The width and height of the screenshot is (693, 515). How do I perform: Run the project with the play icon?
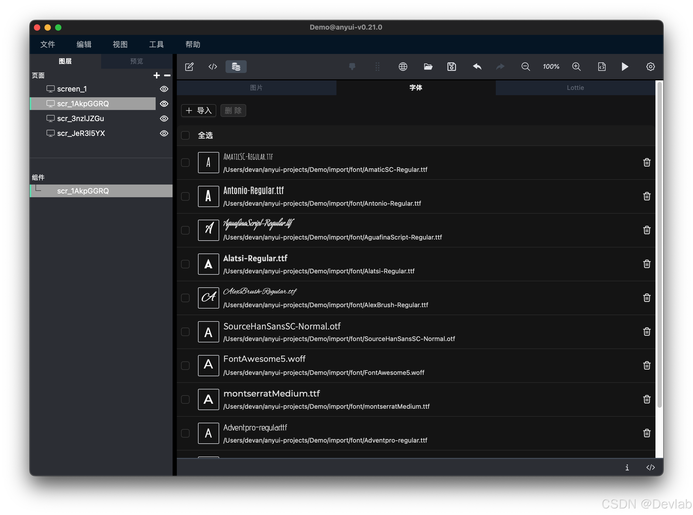625,66
